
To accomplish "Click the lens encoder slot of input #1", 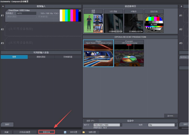I will click(x=48, y=17).
